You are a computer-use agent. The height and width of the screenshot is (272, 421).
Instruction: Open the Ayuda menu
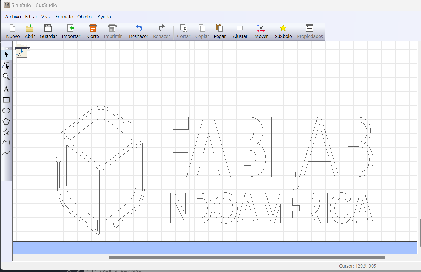pyautogui.click(x=104, y=17)
